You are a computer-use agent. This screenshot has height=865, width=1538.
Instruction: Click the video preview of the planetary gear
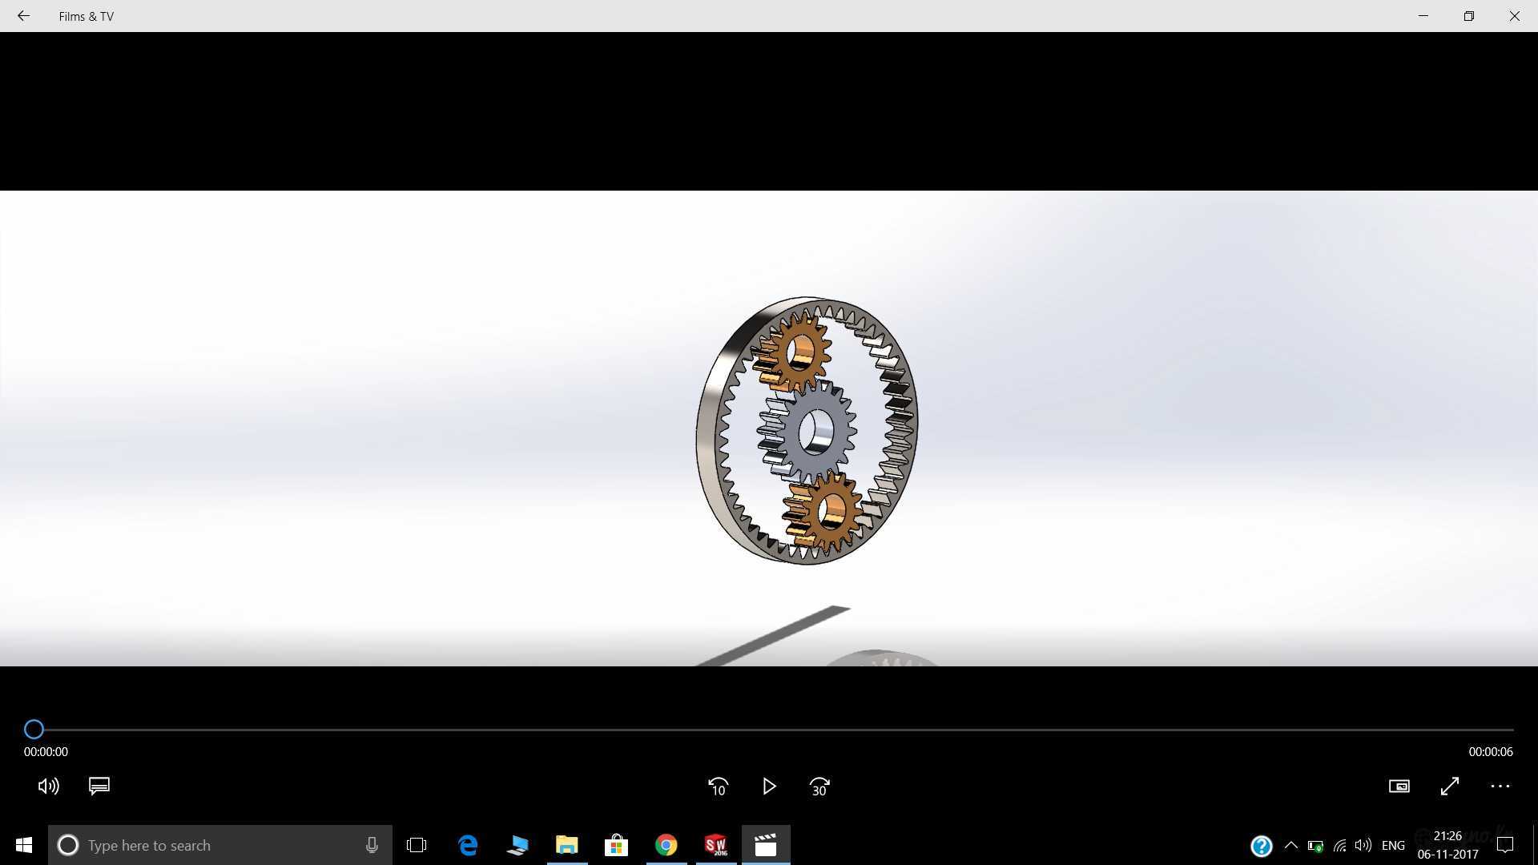[x=769, y=428]
